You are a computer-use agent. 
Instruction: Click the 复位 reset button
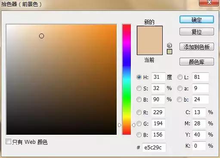pos(197,31)
